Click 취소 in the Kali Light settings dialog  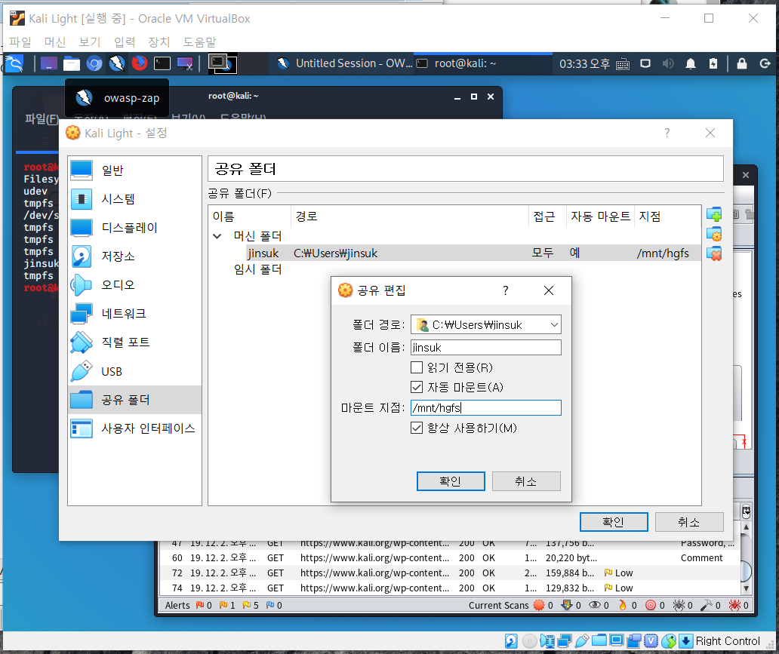pos(689,522)
